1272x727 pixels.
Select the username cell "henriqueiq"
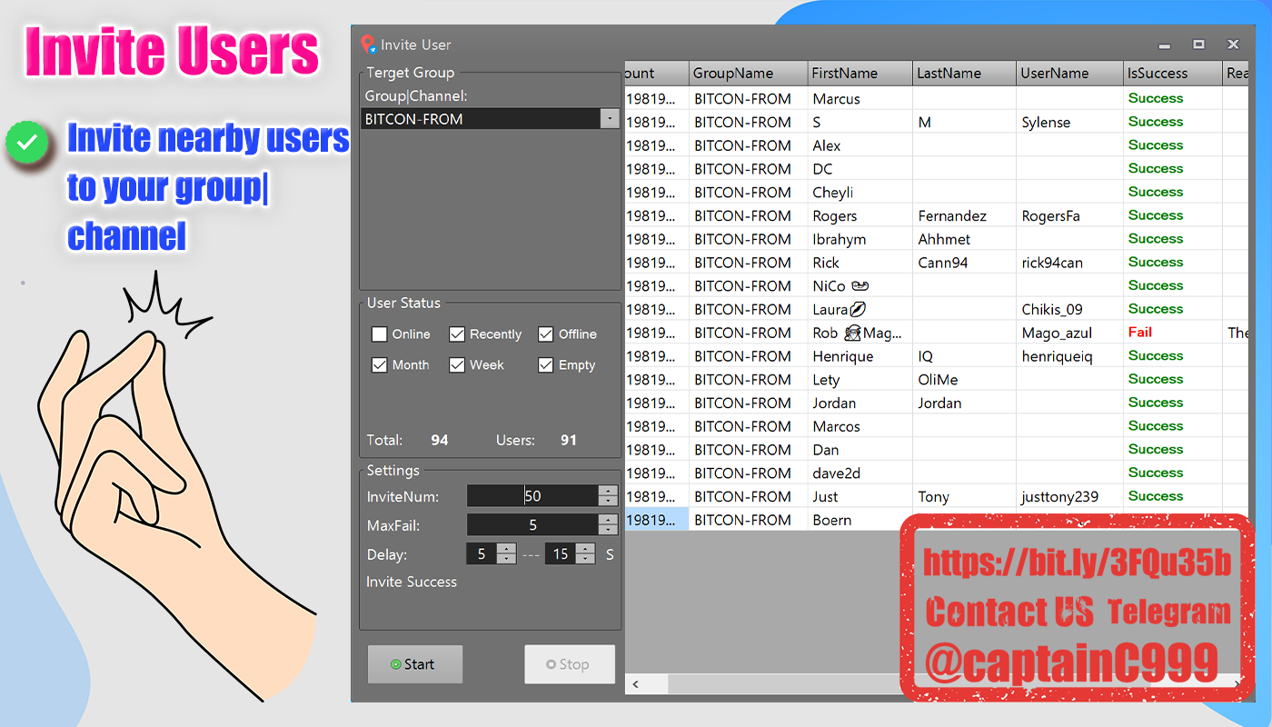[x=1069, y=357]
